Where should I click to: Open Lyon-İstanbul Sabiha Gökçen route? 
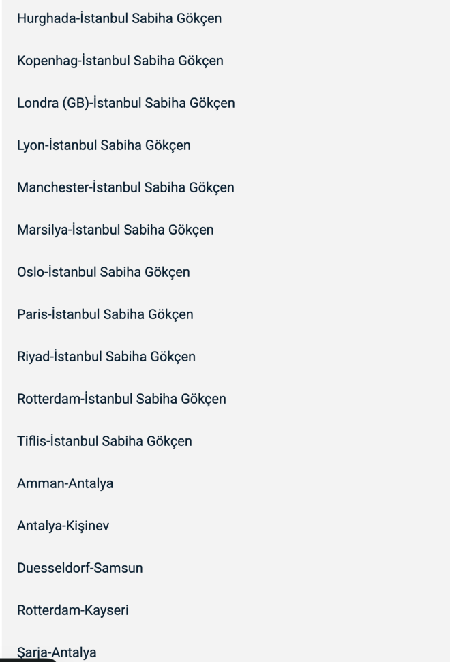pos(104,145)
